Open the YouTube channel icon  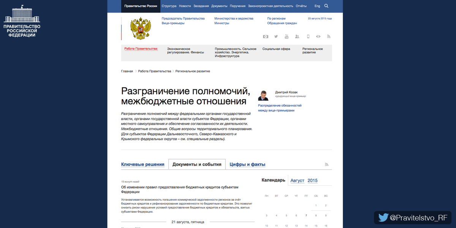[x=287, y=36]
